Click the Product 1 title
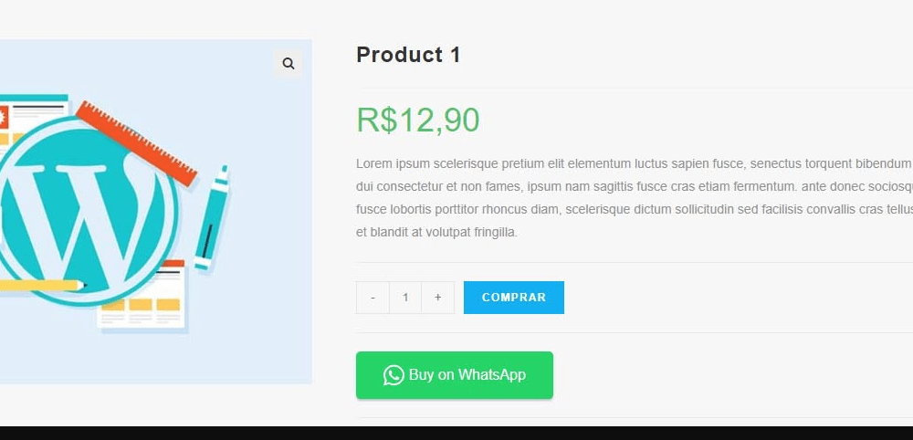Viewport: 913px width, 440px height. pyautogui.click(x=408, y=55)
